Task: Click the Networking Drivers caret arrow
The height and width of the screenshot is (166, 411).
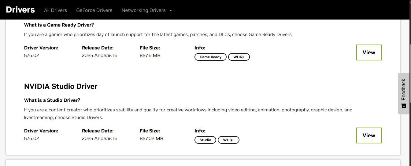Action: click(x=171, y=10)
